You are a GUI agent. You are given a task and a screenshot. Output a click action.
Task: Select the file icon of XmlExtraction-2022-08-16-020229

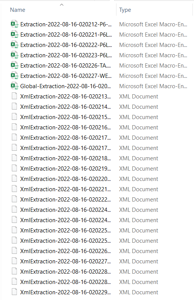(x=15, y=292)
